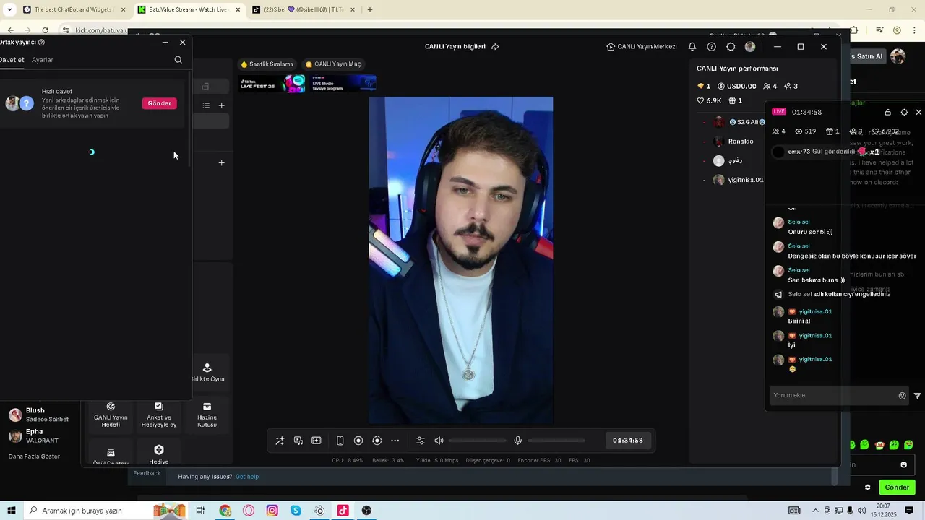Mute the speaker output icon
This screenshot has width=925, height=520.
pyautogui.click(x=439, y=441)
